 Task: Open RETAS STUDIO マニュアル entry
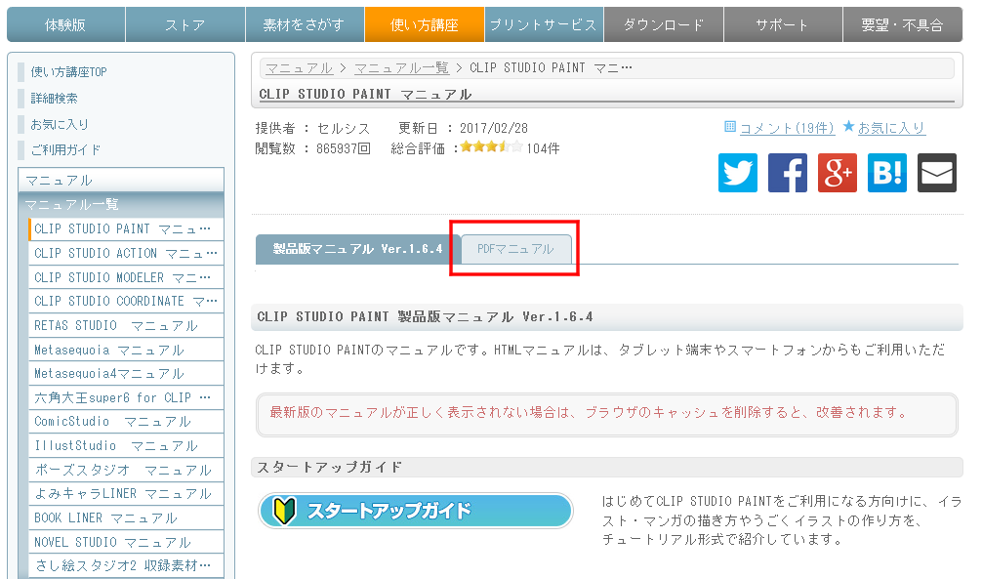tap(126, 325)
